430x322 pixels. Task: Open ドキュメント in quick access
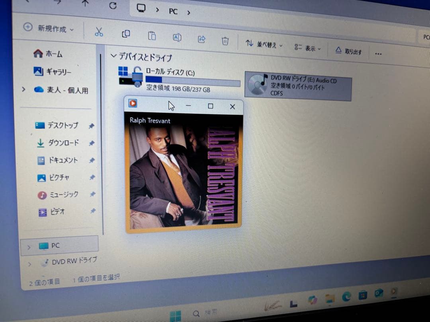(58, 160)
